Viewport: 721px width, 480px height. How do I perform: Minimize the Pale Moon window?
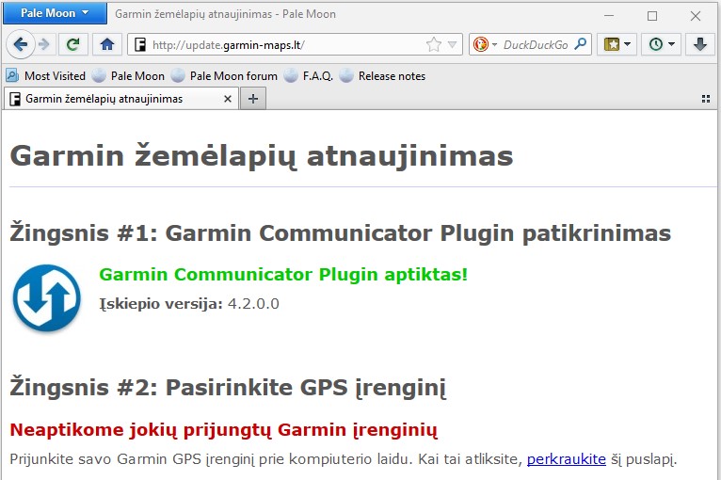609,16
